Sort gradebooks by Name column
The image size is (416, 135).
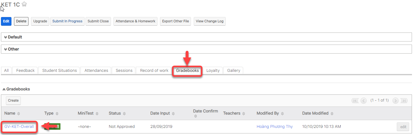point(19,114)
